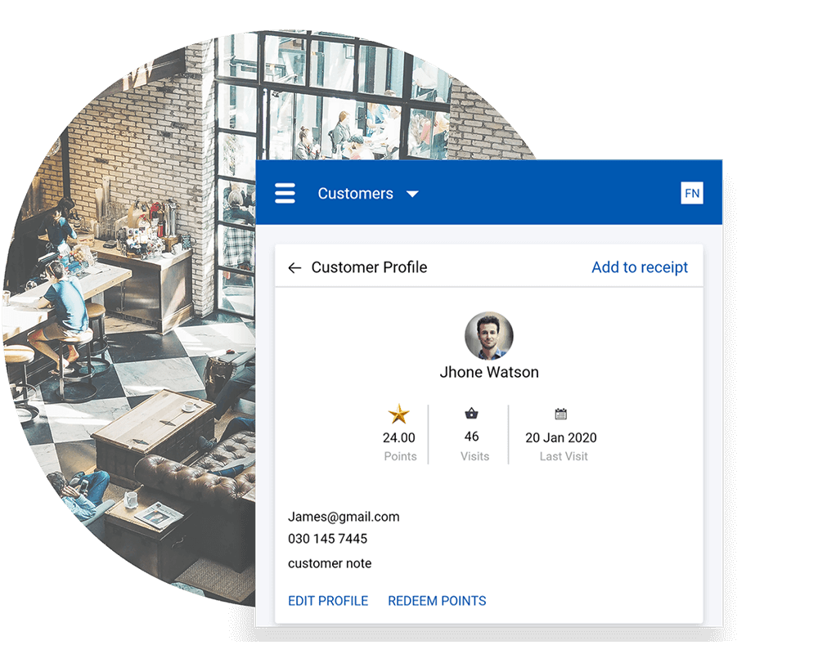This screenshot has width=818, height=654.
Task: Go back using the arrow icon
Action: 294,268
